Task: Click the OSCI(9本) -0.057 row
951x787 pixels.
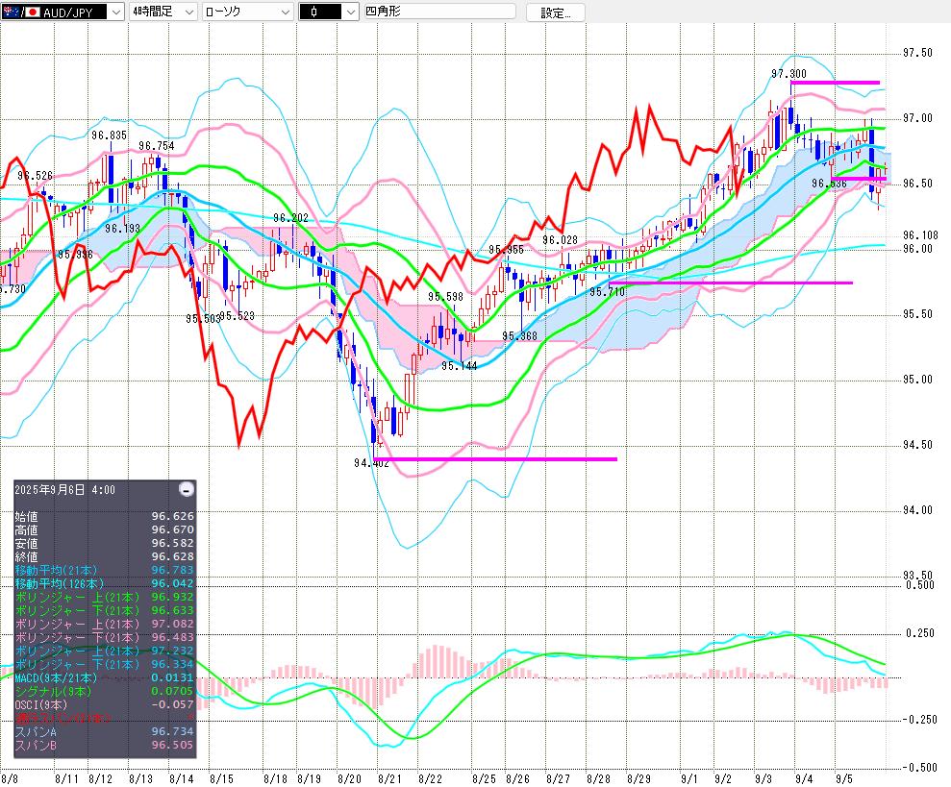Action: [x=104, y=704]
